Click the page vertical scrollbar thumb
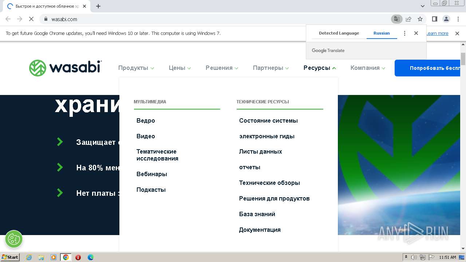The image size is (466, 262). click(x=463, y=59)
